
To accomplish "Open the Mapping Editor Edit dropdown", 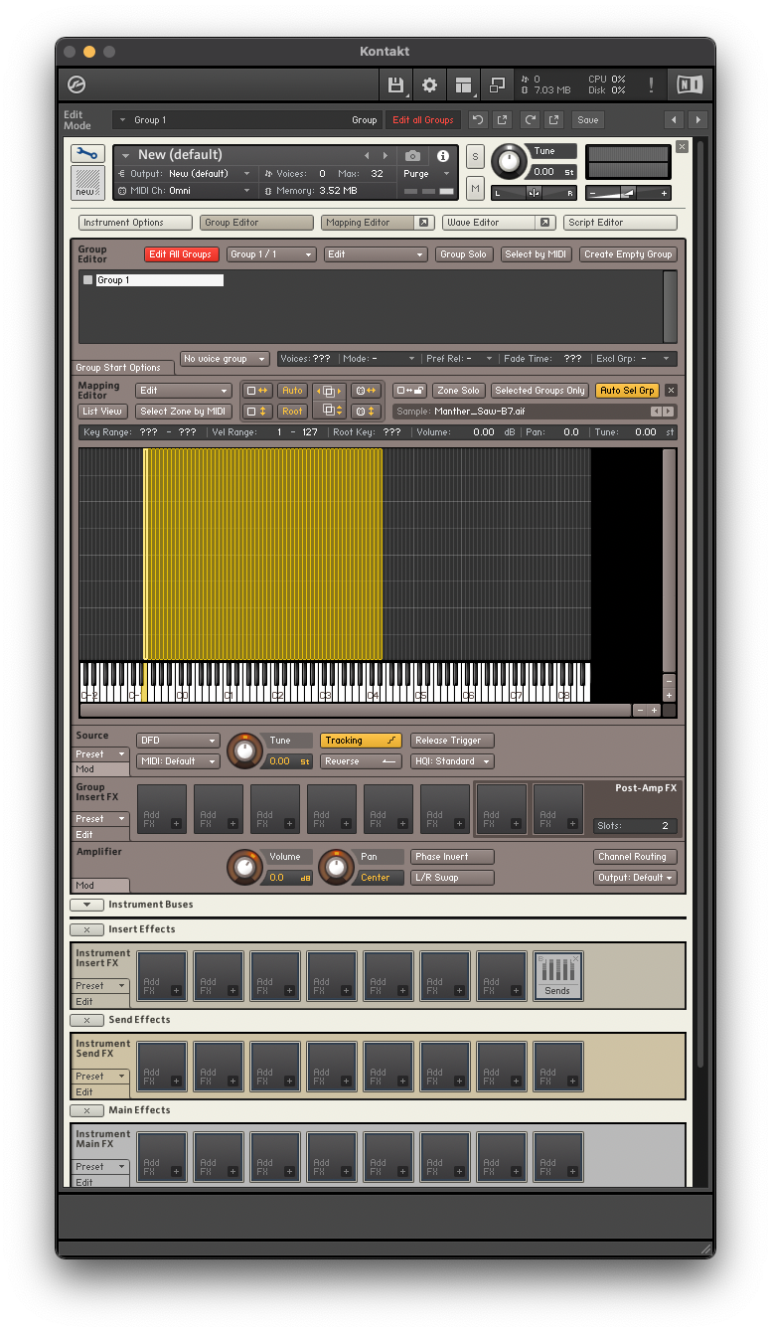I will coord(183,391).
